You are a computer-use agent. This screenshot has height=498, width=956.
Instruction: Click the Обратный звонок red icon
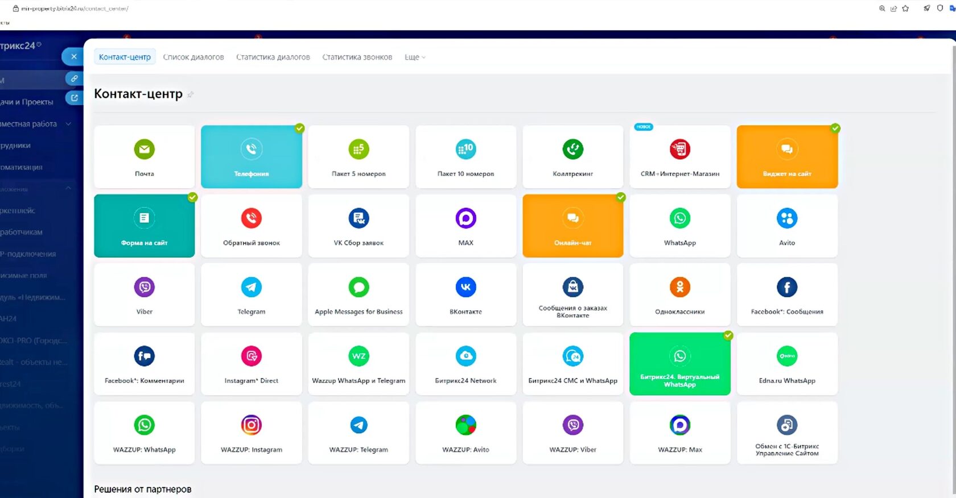(252, 218)
